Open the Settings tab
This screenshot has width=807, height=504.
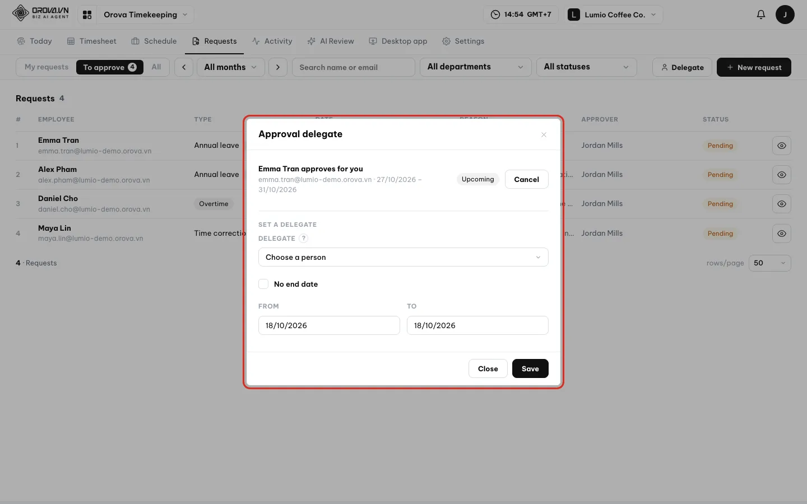[x=463, y=41]
